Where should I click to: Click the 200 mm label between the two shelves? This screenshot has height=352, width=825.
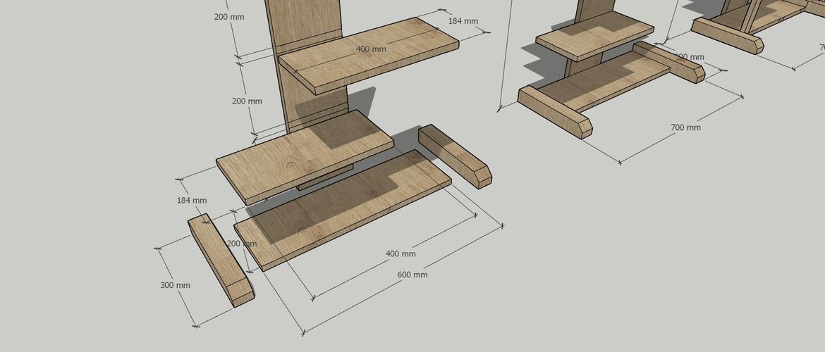point(247,101)
